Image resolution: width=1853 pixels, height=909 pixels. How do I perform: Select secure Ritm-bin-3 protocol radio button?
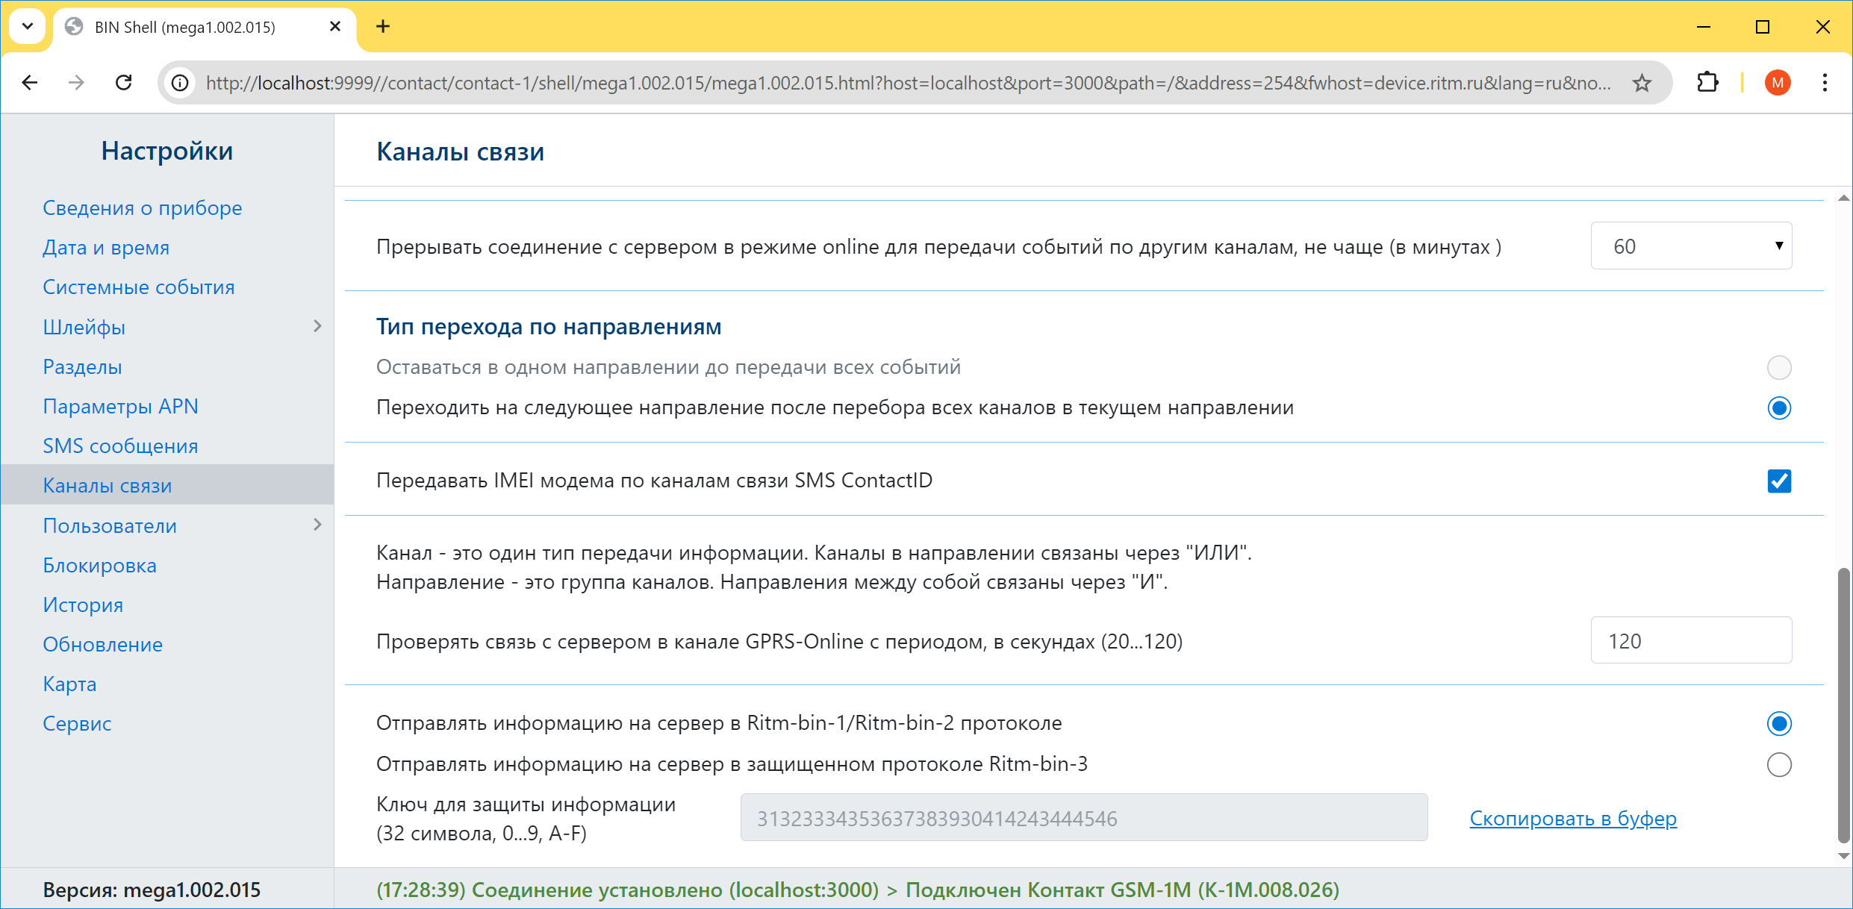tap(1779, 764)
